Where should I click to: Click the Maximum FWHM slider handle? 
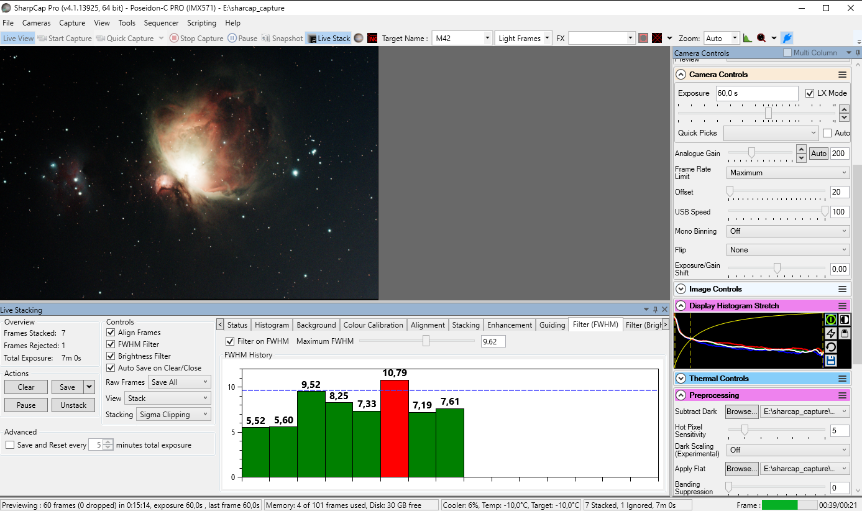click(426, 341)
